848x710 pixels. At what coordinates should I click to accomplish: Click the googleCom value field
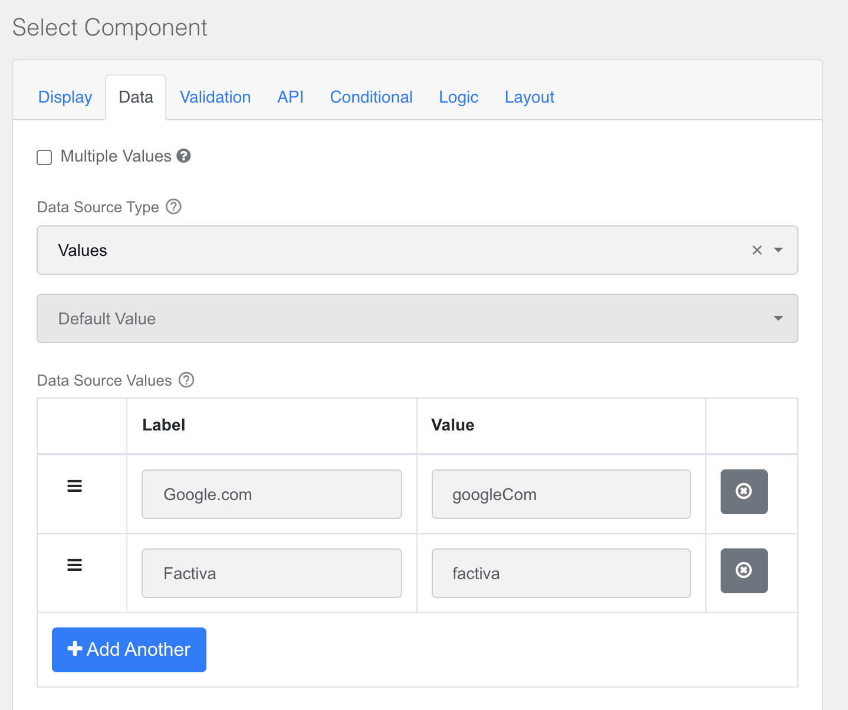point(561,494)
